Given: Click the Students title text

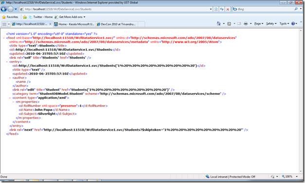Looking at the screenshot, I should click(x=47, y=46).
